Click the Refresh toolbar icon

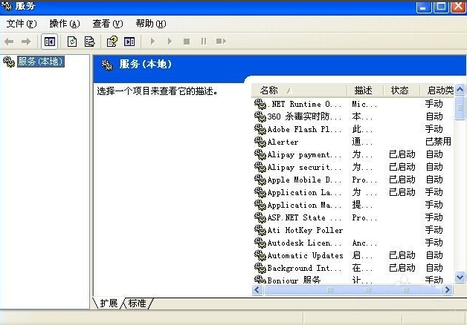pyautogui.click(x=72, y=42)
